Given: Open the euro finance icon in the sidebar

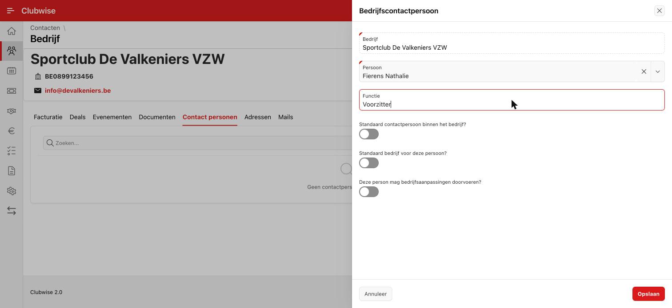Looking at the screenshot, I should (x=12, y=131).
